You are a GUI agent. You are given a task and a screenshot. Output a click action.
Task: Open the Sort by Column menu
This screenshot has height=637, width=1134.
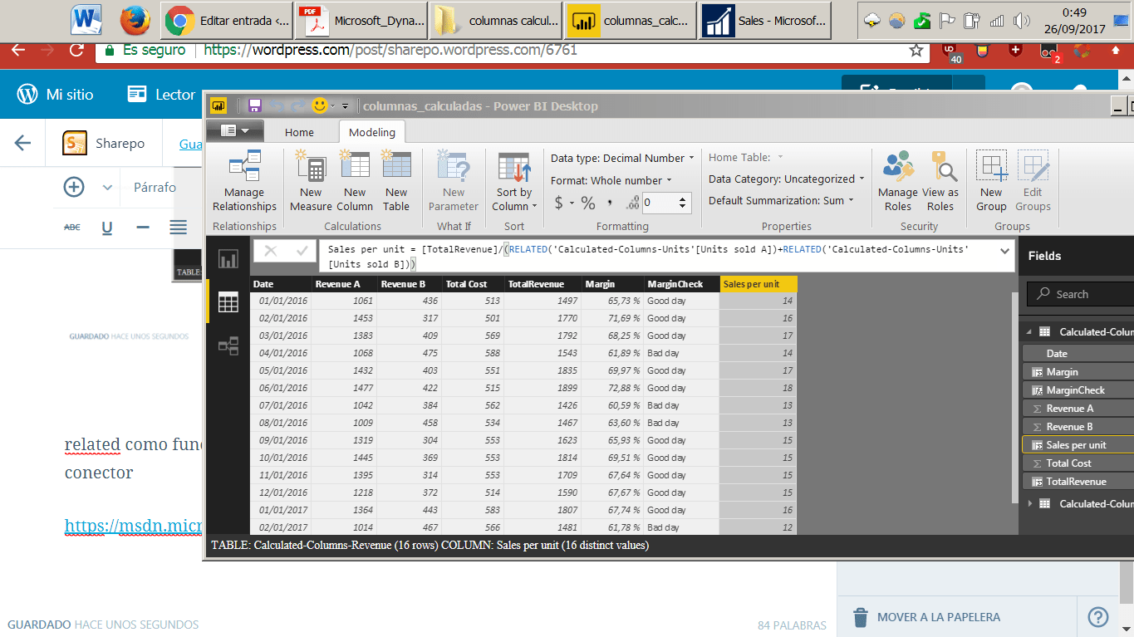[x=514, y=182]
